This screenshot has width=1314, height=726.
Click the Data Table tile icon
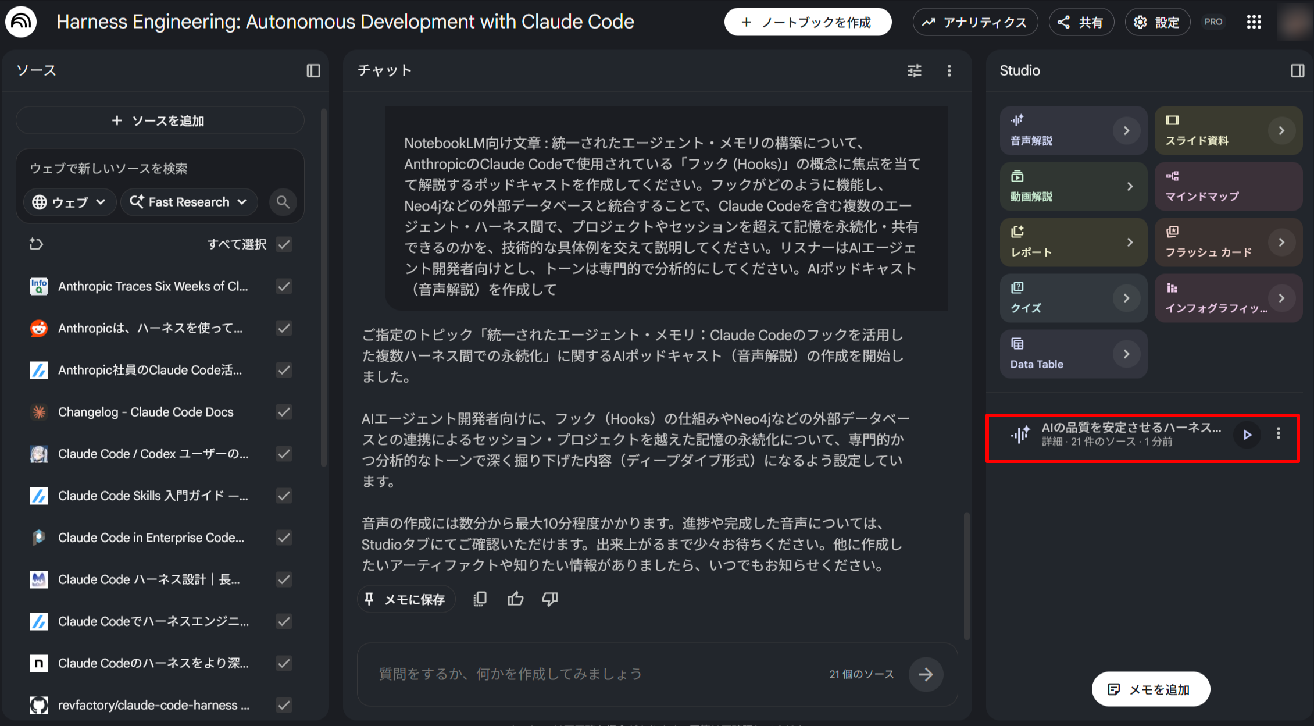pos(1017,343)
